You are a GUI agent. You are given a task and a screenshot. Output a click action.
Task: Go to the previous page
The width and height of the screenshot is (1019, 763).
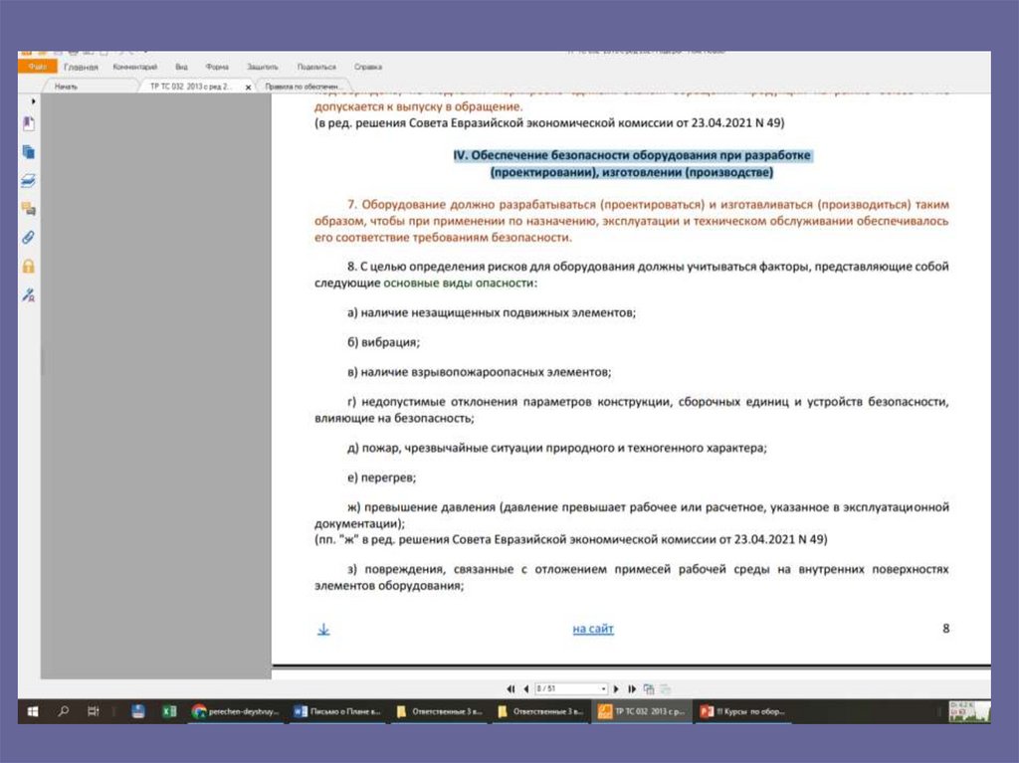pyautogui.click(x=525, y=689)
